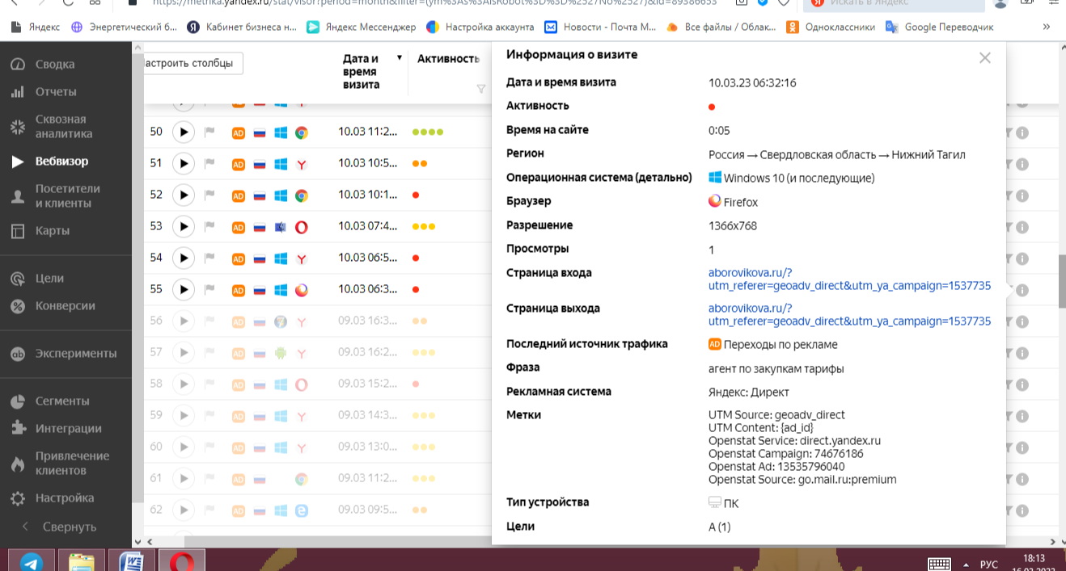Click the AD traffic source icon in row 54

tap(239, 258)
